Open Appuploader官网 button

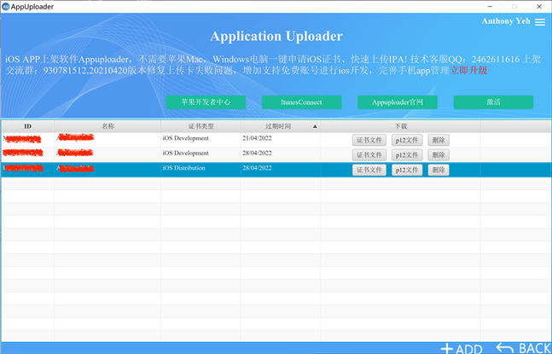(x=398, y=102)
